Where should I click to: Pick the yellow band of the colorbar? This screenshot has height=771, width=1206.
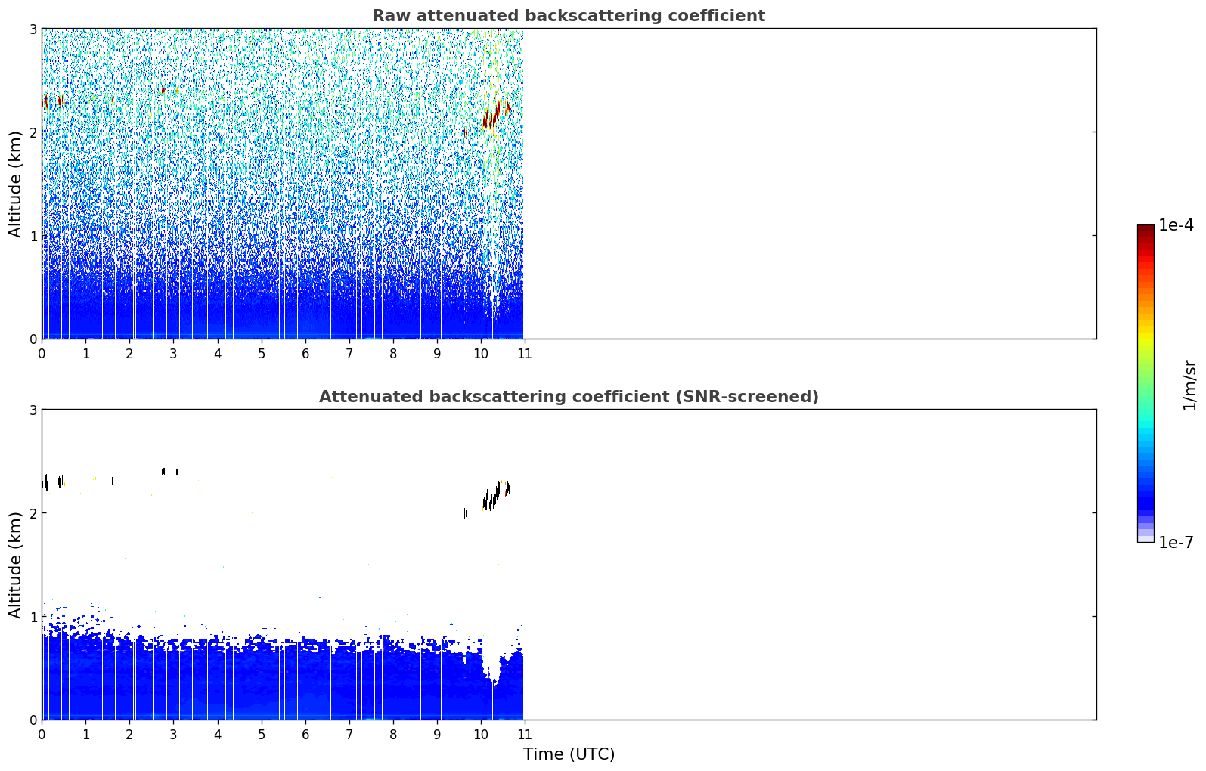pos(1145,335)
